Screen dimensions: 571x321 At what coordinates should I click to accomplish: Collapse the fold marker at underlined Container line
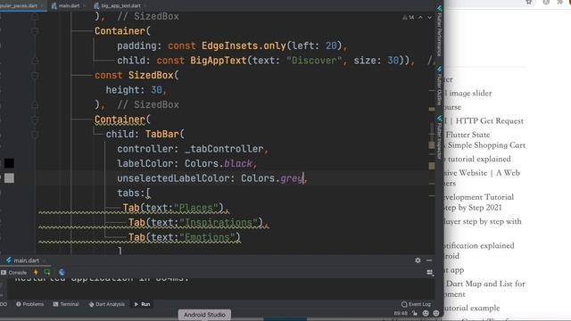click(x=35, y=119)
